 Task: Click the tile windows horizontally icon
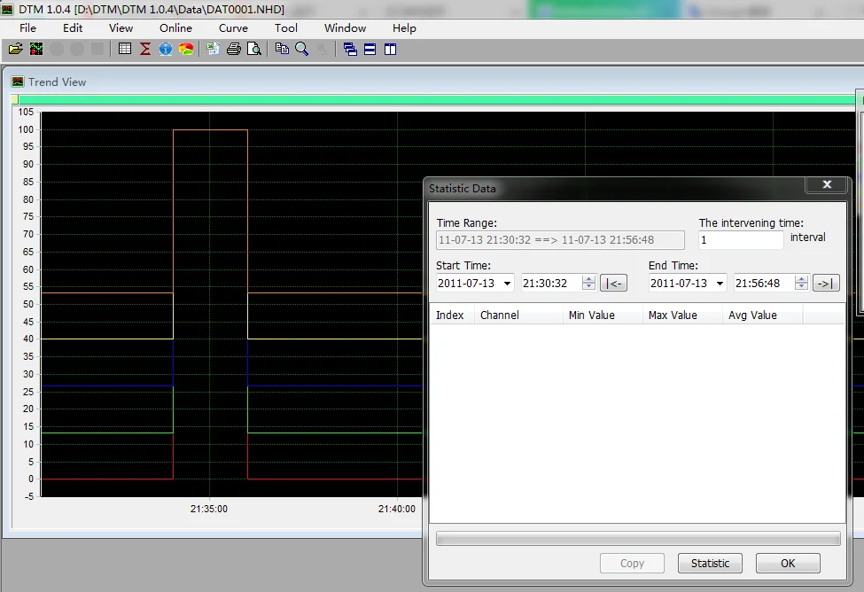[370, 49]
